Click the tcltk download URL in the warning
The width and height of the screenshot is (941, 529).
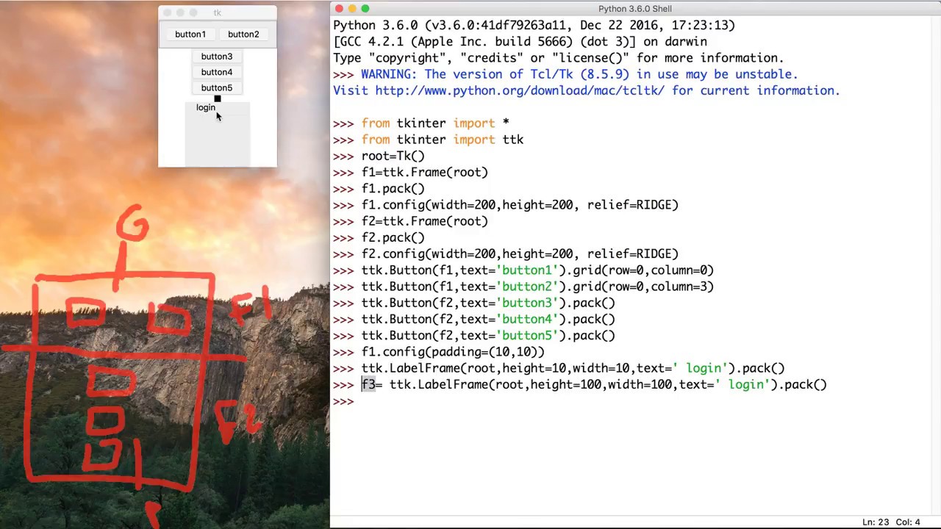click(520, 91)
